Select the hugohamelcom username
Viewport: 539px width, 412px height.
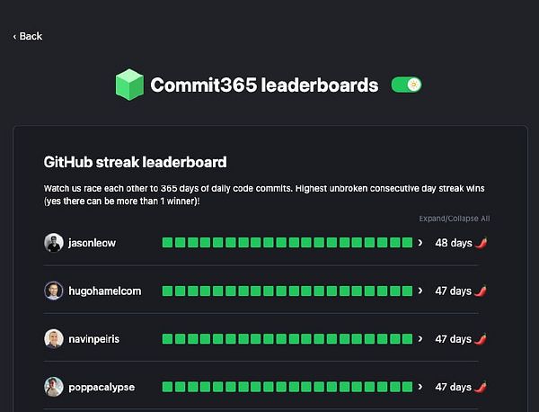pyautogui.click(x=105, y=291)
